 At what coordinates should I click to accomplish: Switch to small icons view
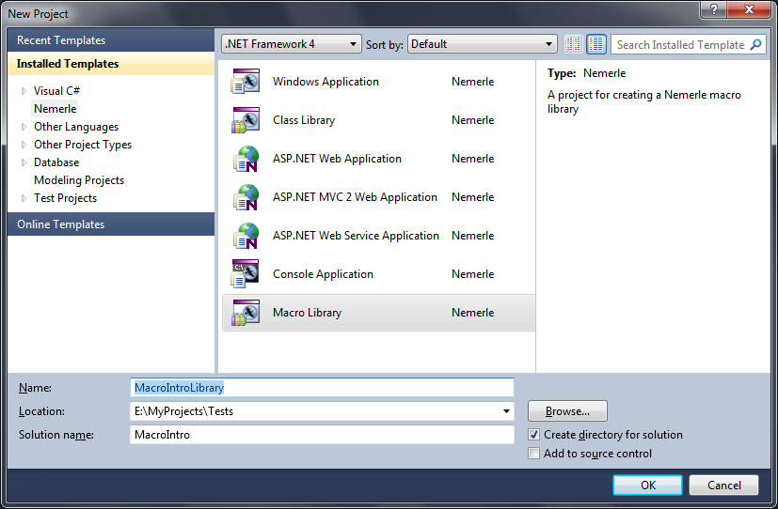pyautogui.click(x=574, y=44)
